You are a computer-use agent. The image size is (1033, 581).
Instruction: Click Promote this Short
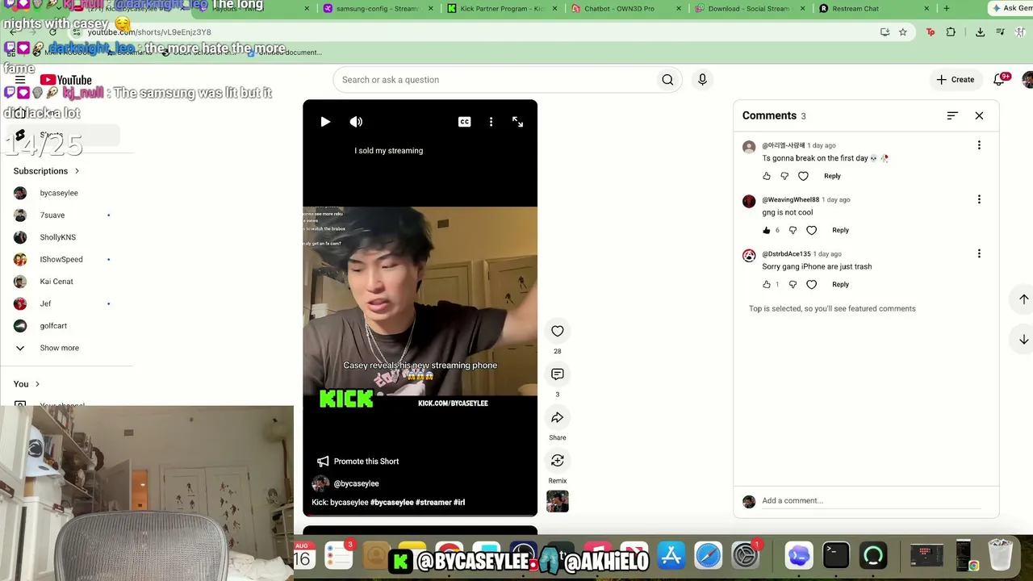pos(358,462)
